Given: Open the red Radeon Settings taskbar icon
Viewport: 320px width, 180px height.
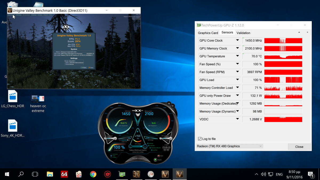Looking at the screenshot, I should point(107,174).
